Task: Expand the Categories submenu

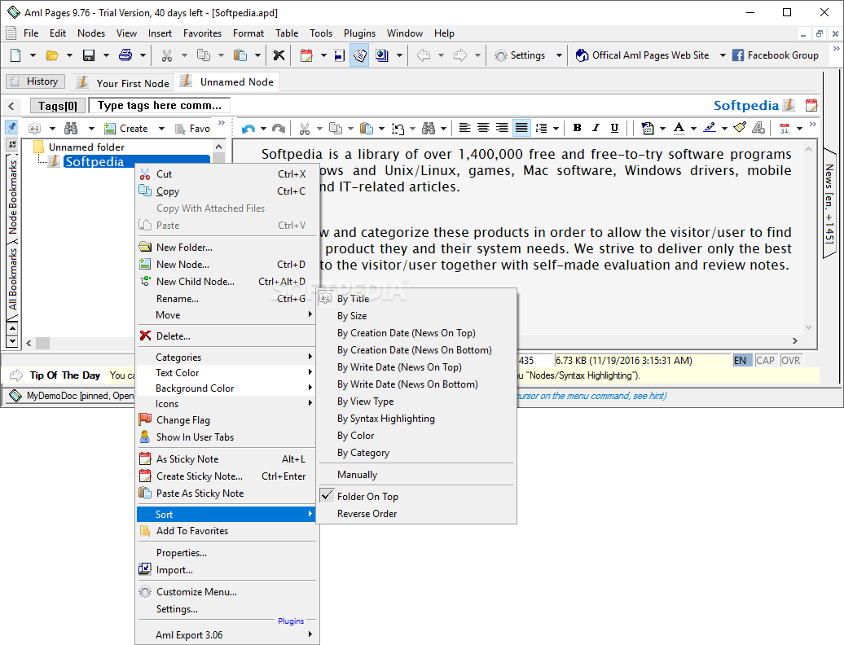Action: [x=226, y=358]
